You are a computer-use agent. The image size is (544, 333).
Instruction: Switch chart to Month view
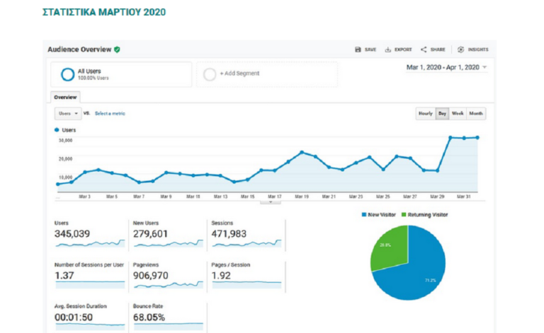[476, 113]
